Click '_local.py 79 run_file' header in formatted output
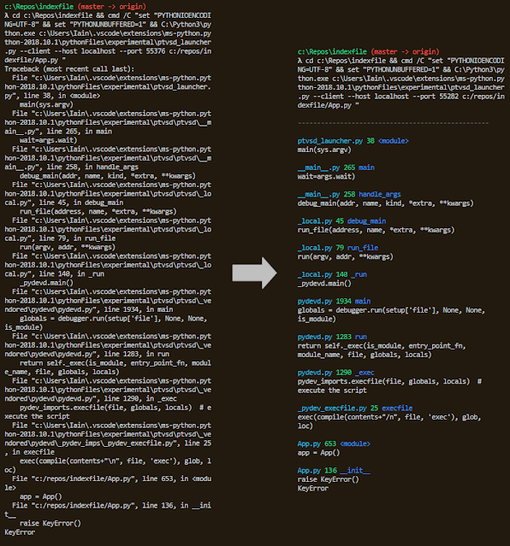 coord(338,248)
